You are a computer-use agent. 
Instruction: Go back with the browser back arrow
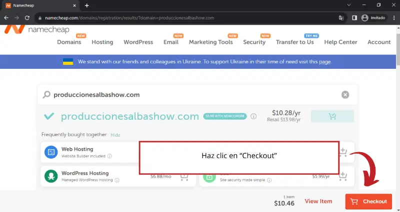6,18
